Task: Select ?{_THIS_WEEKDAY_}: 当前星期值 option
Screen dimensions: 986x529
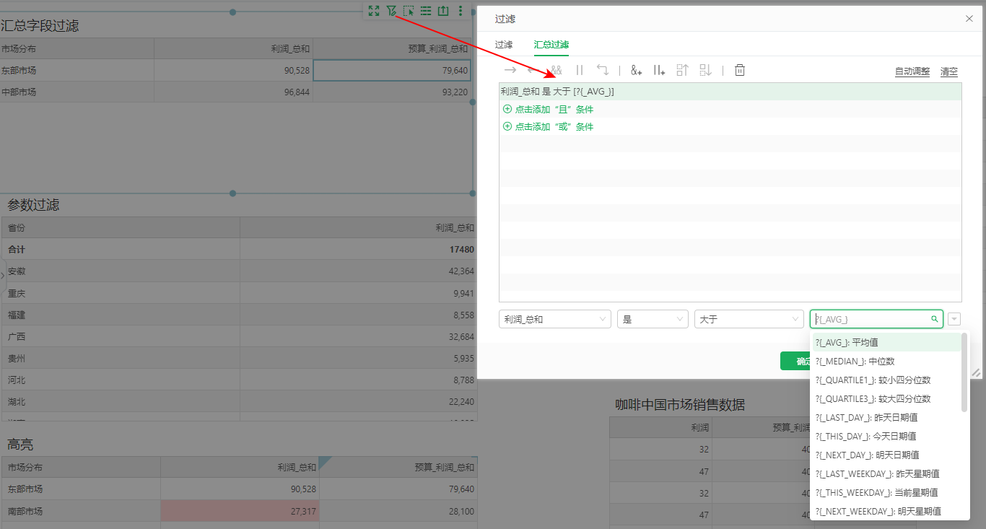Action: click(886, 492)
